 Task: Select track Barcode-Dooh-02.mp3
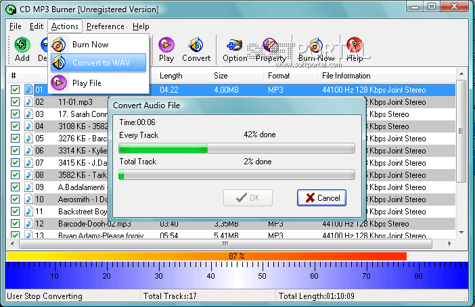point(95,224)
